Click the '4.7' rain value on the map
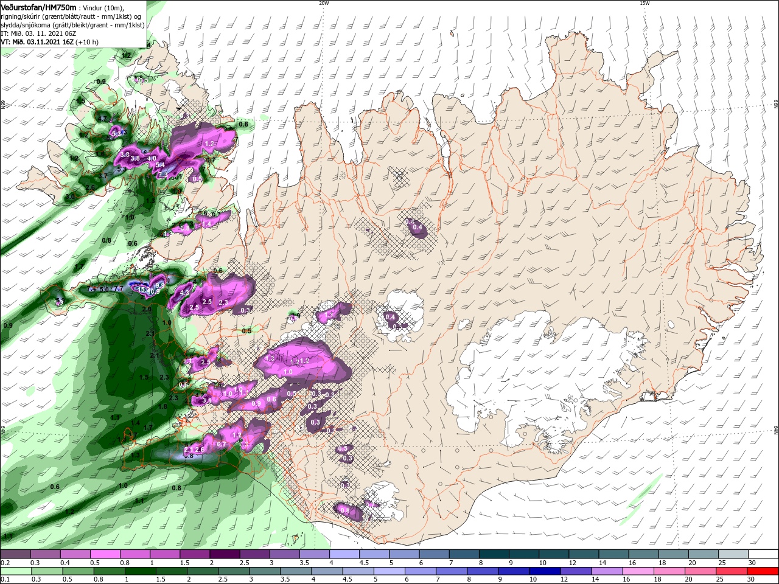Screen dimensions: 779x584 (102, 119)
